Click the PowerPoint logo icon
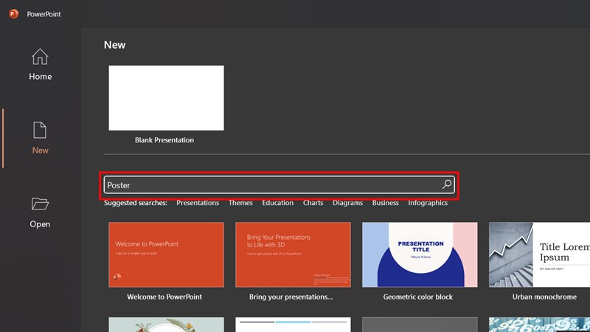Image resolution: width=590 pixels, height=332 pixels. (13, 13)
